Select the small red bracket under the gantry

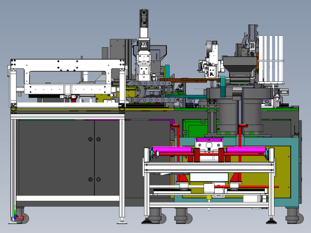tap(74, 99)
